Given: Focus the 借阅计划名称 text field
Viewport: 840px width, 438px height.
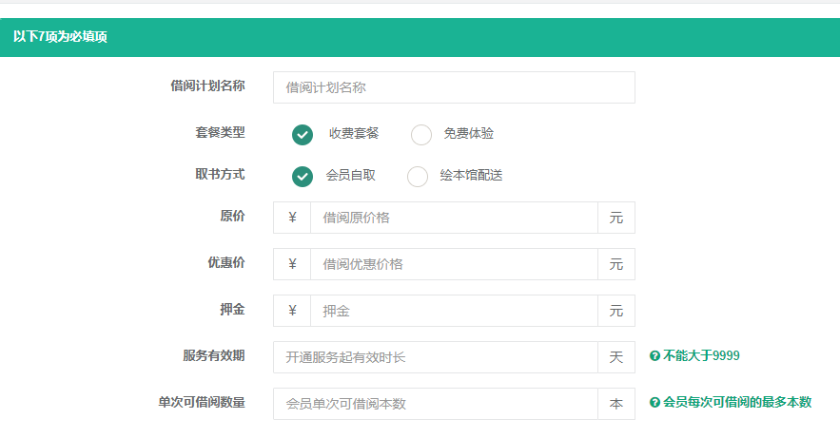Looking at the screenshot, I should coord(455,87).
